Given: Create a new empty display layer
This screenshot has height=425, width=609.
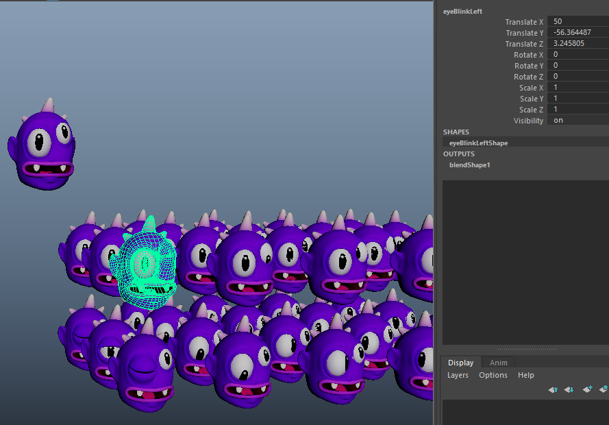Looking at the screenshot, I should pyautogui.click(x=587, y=389).
